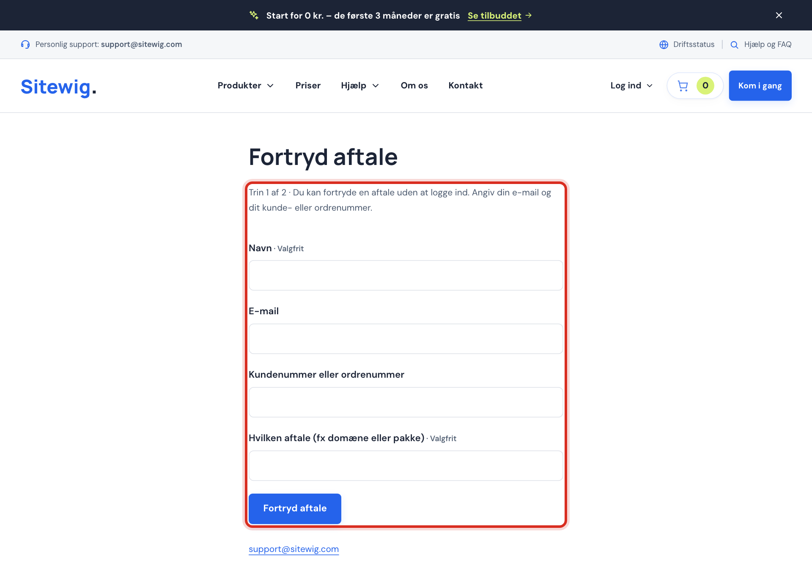Click the arrow after Se tilbuddet
Image resolution: width=812 pixels, height=571 pixels.
[529, 15]
